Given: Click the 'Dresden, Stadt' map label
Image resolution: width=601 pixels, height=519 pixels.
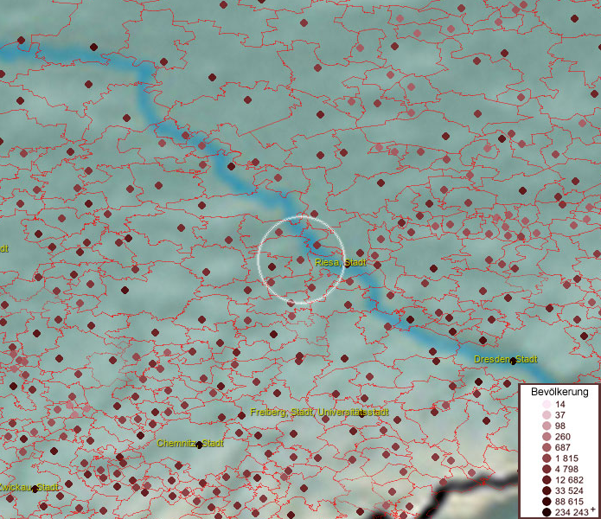Looking at the screenshot, I should pos(506,359).
